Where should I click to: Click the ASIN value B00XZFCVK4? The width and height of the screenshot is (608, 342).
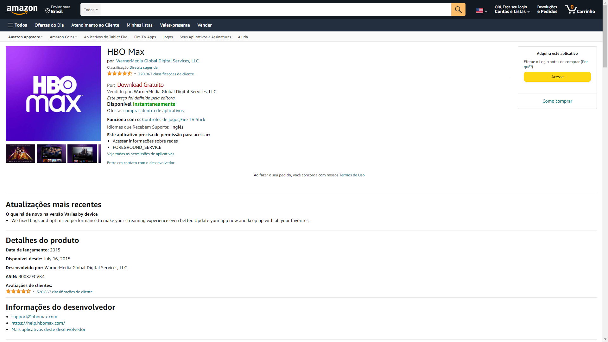[x=31, y=276]
